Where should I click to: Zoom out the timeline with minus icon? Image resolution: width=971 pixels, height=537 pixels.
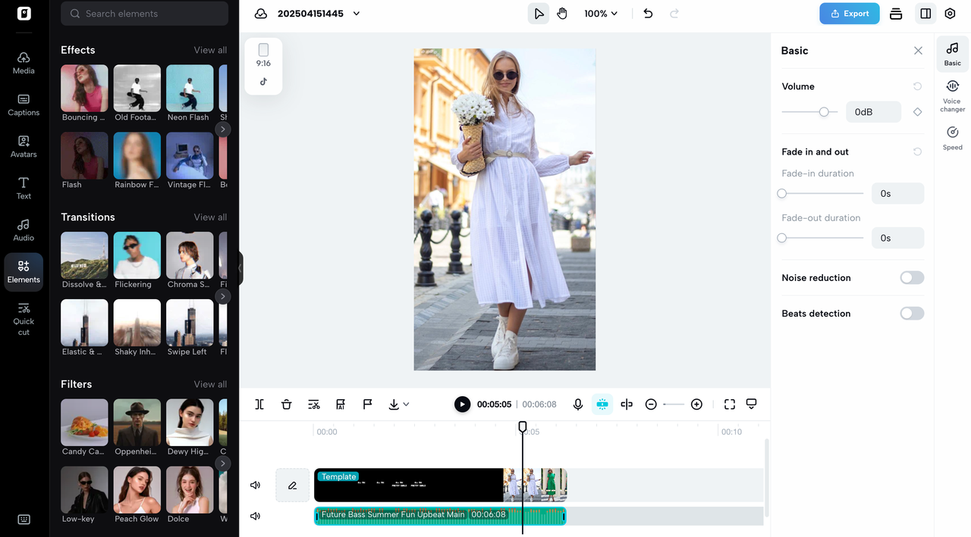click(651, 404)
